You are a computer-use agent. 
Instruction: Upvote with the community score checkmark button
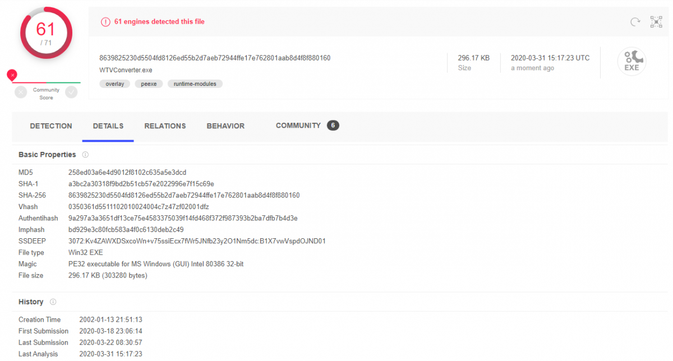coord(71,92)
